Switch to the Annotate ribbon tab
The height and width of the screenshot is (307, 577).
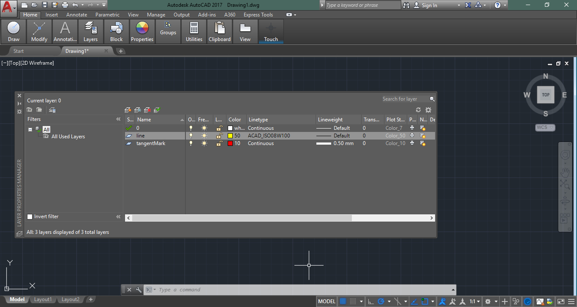76,15
